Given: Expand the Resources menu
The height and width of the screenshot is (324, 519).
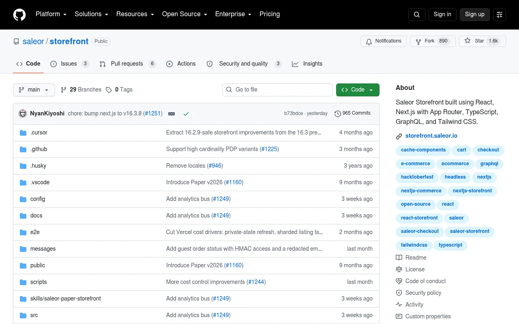Looking at the screenshot, I should 135,14.
